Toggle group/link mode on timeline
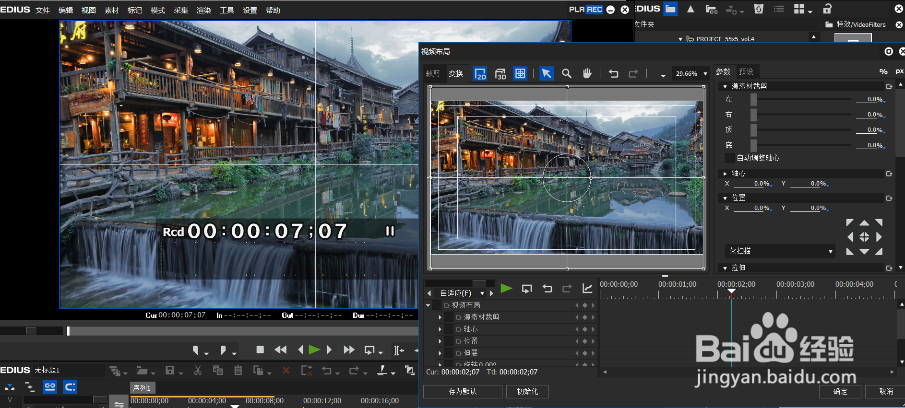 click(50, 387)
